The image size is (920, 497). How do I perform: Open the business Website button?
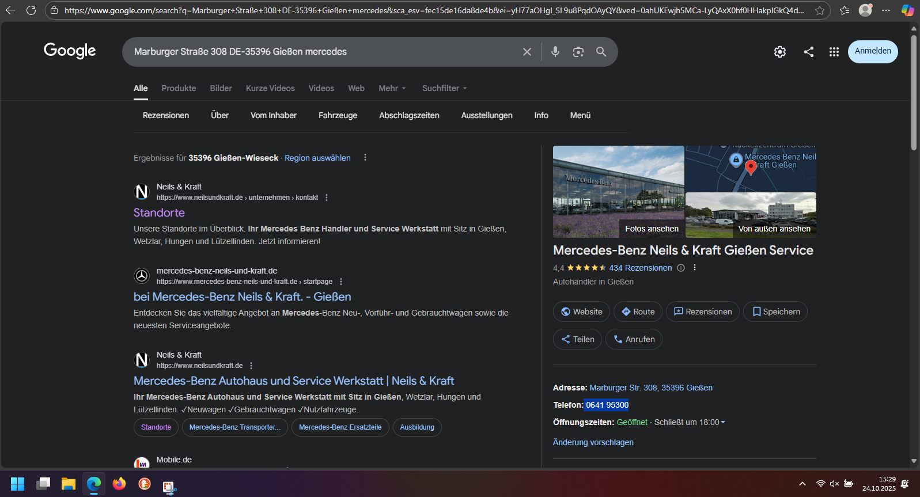[x=582, y=312]
